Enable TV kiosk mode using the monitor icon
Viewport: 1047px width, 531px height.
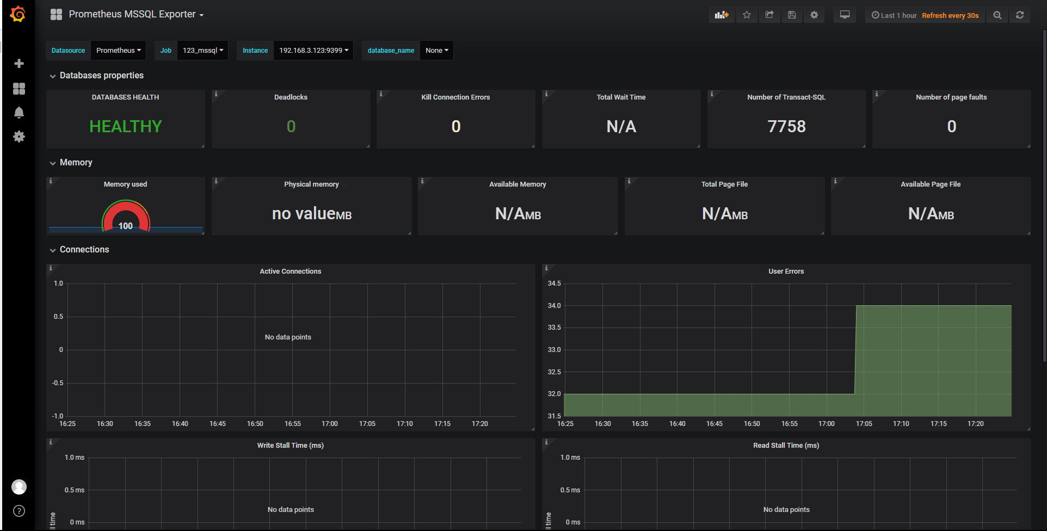click(845, 15)
